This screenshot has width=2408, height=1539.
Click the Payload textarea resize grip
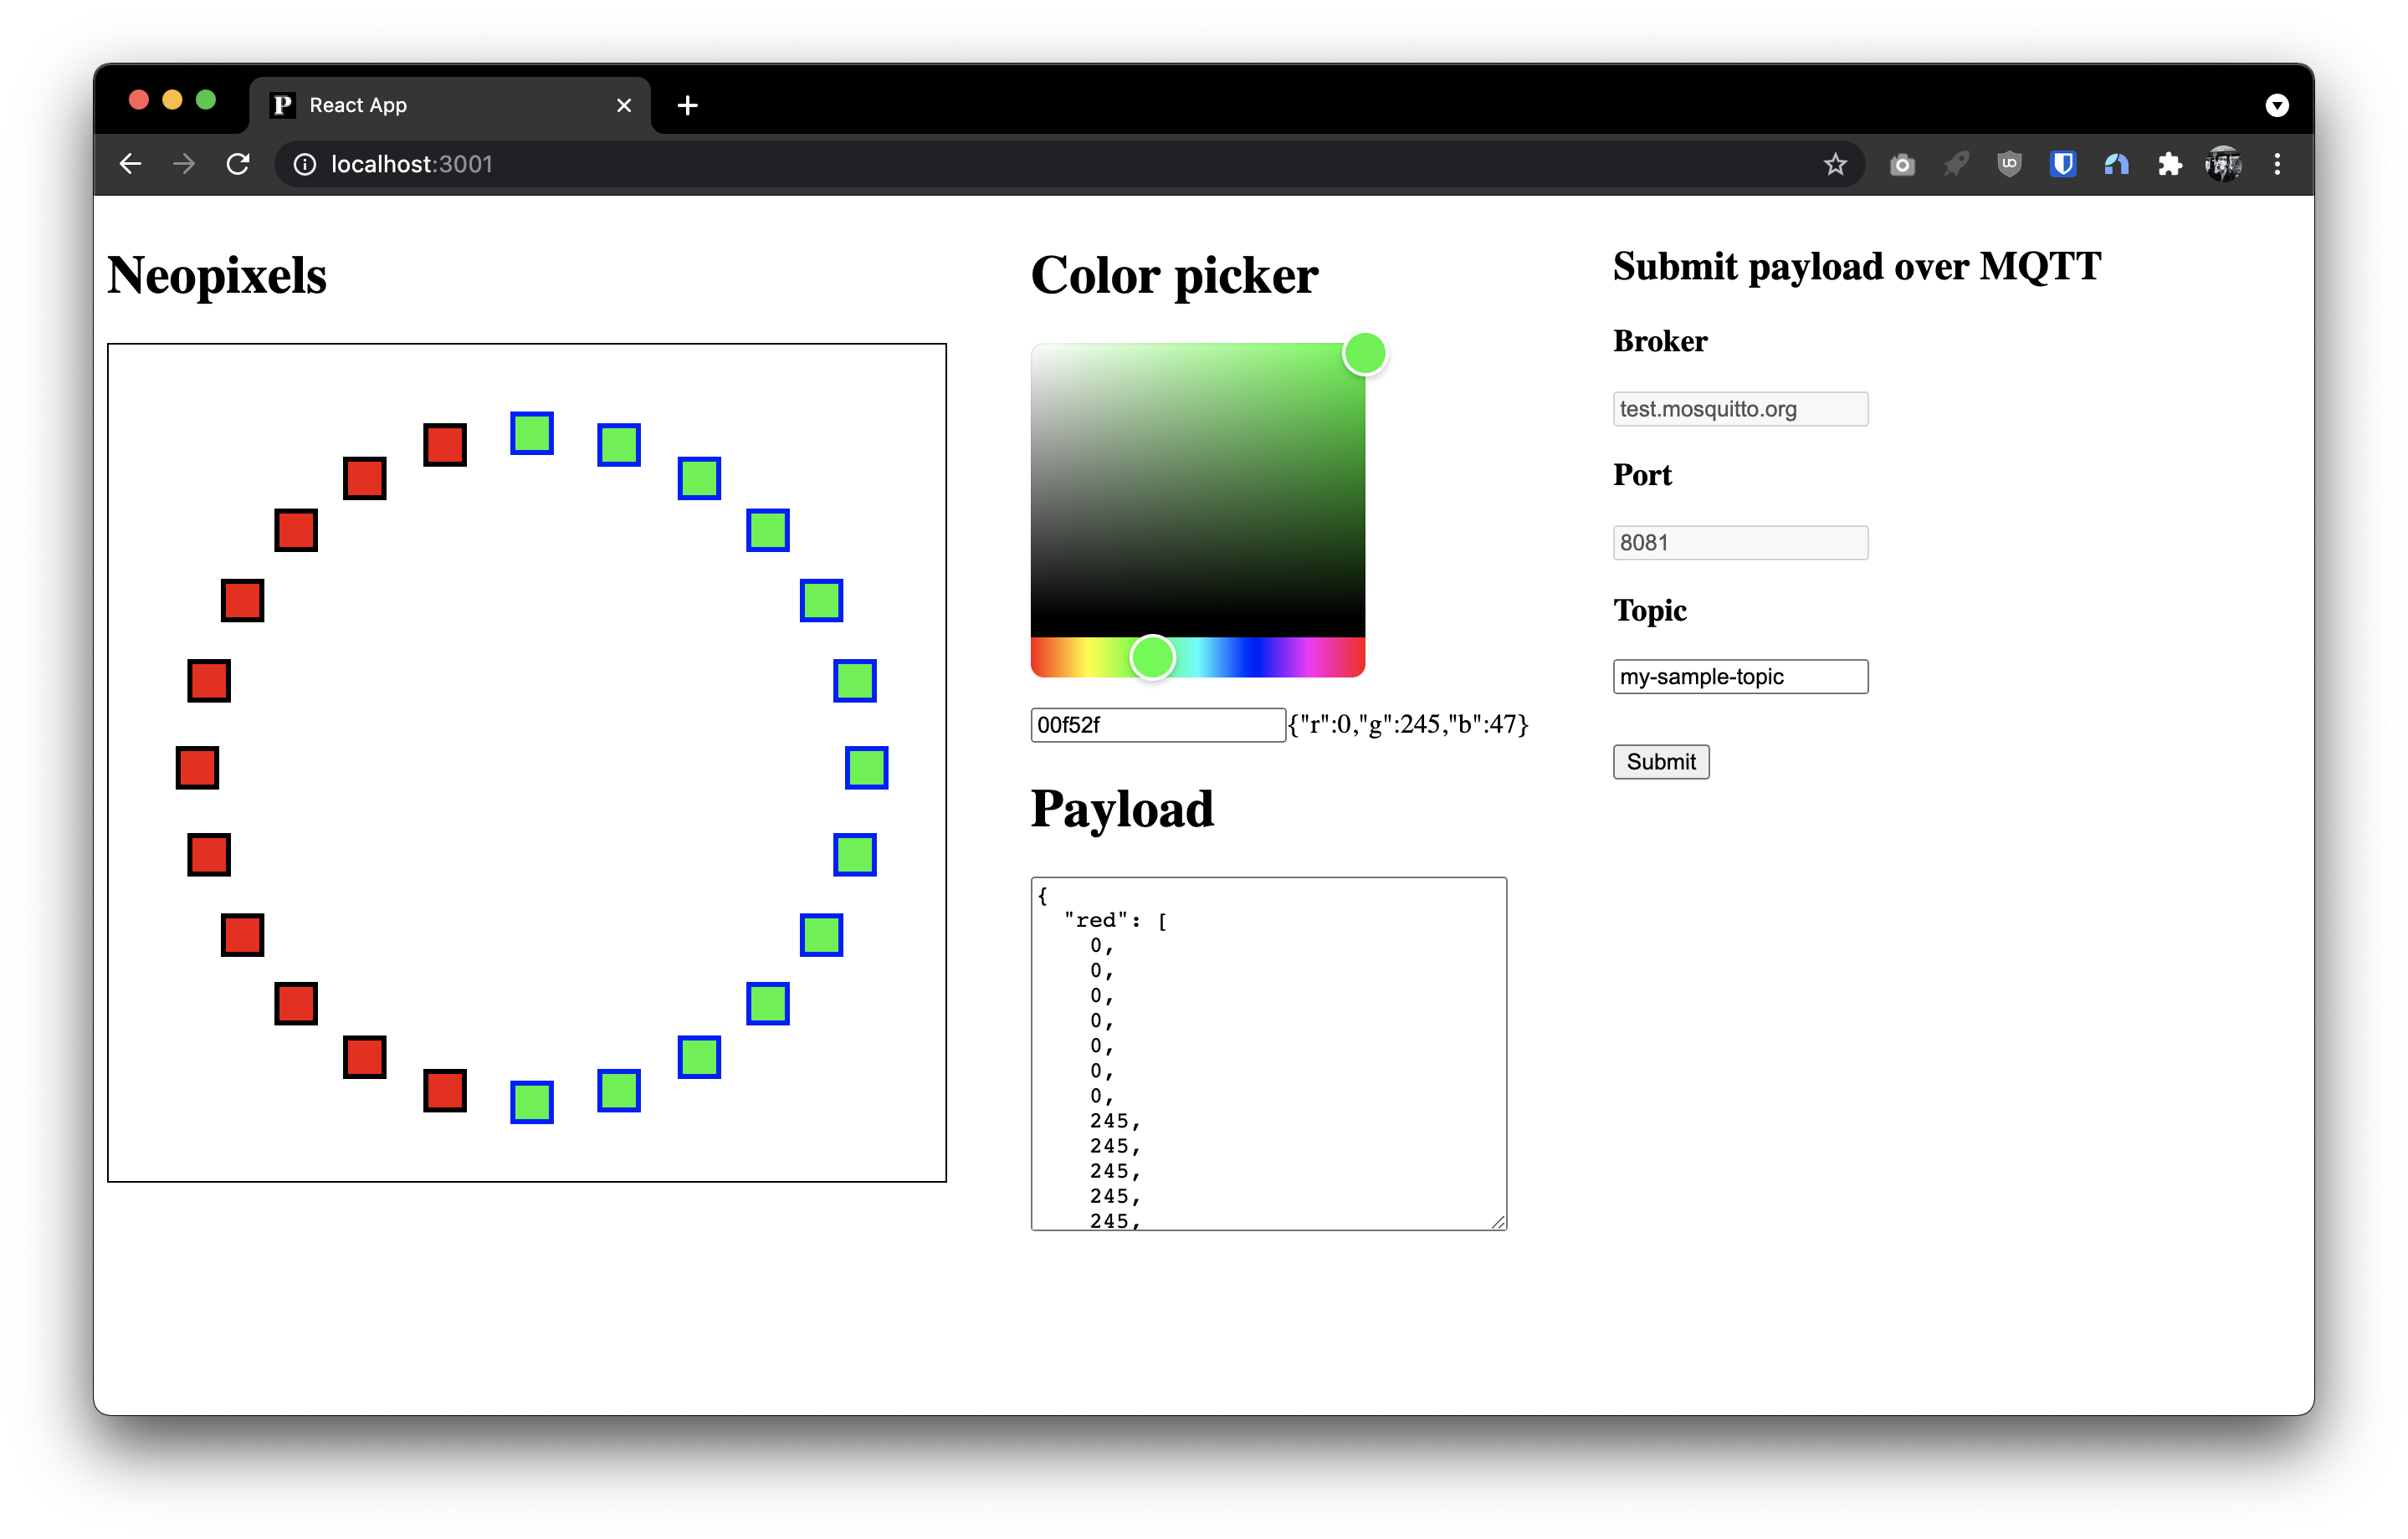tap(1497, 1221)
